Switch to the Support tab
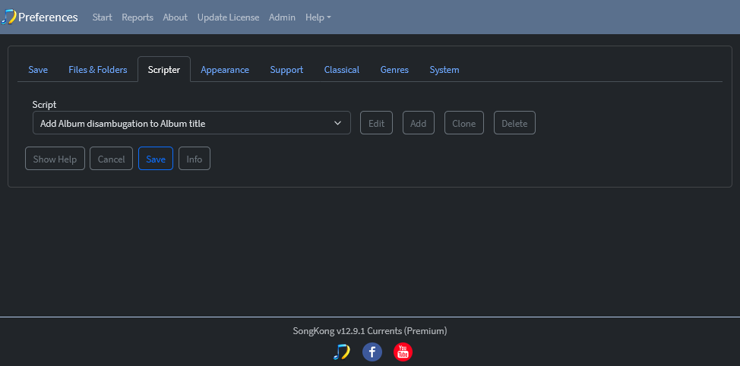The width and height of the screenshot is (740, 366). click(286, 70)
